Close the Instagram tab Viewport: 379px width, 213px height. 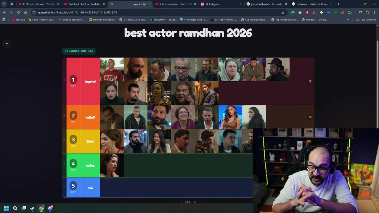point(240,4)
